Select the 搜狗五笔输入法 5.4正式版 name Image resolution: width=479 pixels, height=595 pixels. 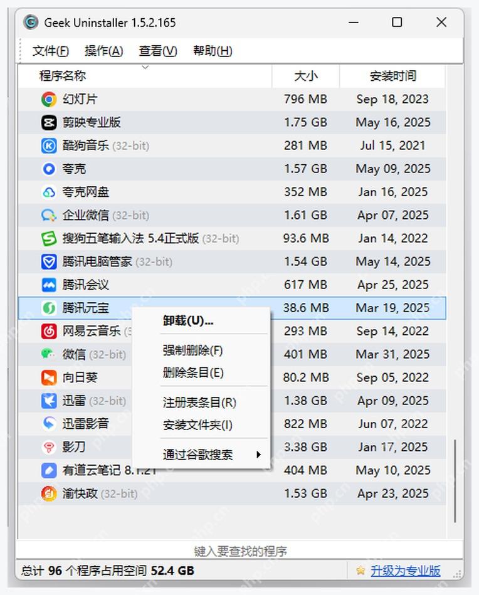tap(130, 239)
